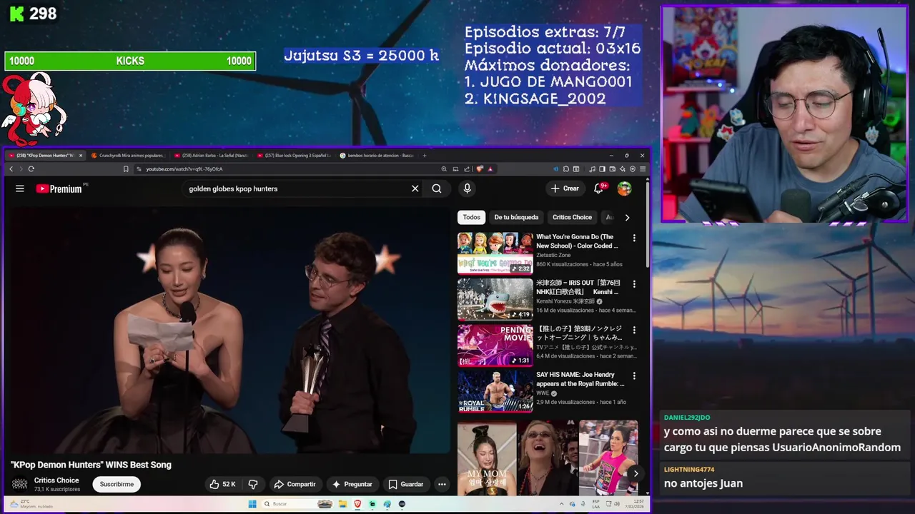Open the browser main menu icon

pos(643,169)
